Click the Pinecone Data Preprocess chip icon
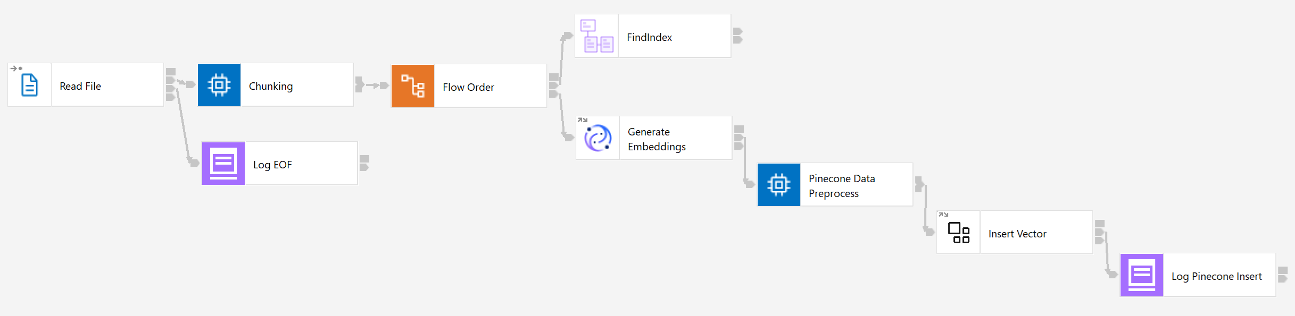This screenshot has height=316, width=1295. pos(779,185)
